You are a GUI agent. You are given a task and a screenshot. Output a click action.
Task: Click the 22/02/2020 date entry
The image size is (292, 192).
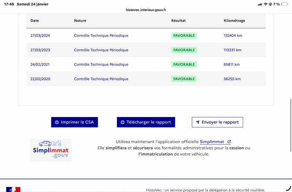point(40,79)
